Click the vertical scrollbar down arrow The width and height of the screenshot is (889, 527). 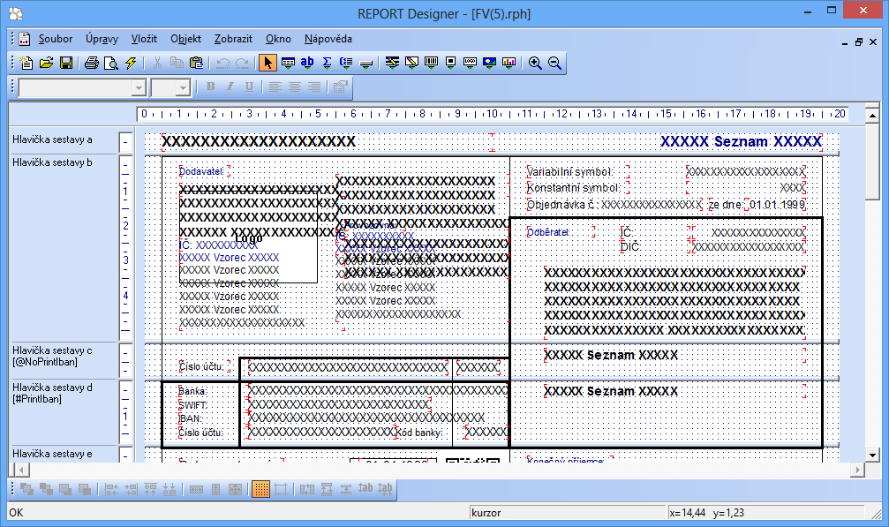[x=872, y=455]
